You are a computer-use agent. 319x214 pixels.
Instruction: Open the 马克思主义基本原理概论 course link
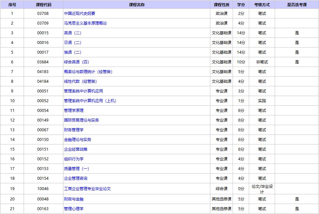pyautogui.click(x=85, y=23)
